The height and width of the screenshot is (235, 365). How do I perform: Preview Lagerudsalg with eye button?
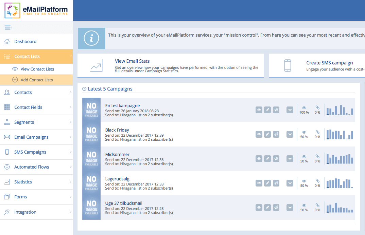pos(259,183)
